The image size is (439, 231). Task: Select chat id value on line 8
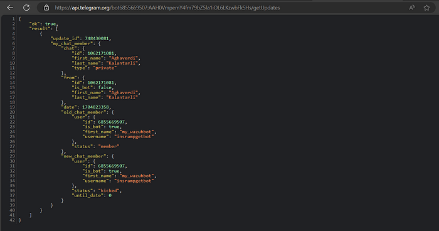click(100, 53)
